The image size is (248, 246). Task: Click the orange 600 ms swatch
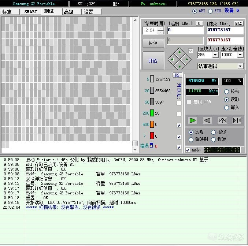coord(152,124)
